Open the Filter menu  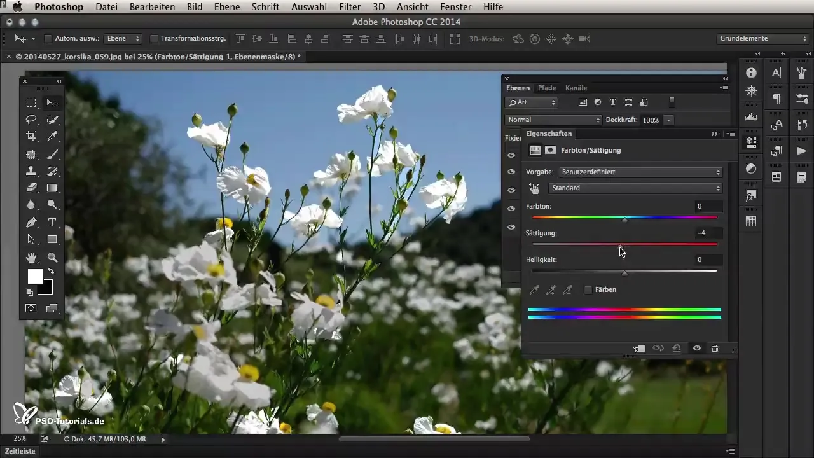click(x=350, y=7)
